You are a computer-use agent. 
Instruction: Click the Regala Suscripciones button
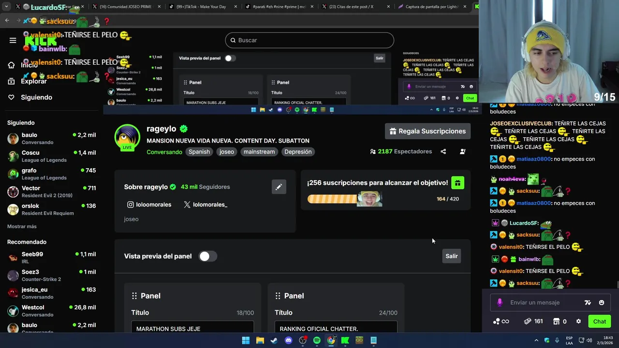click(x=427, y=131)
